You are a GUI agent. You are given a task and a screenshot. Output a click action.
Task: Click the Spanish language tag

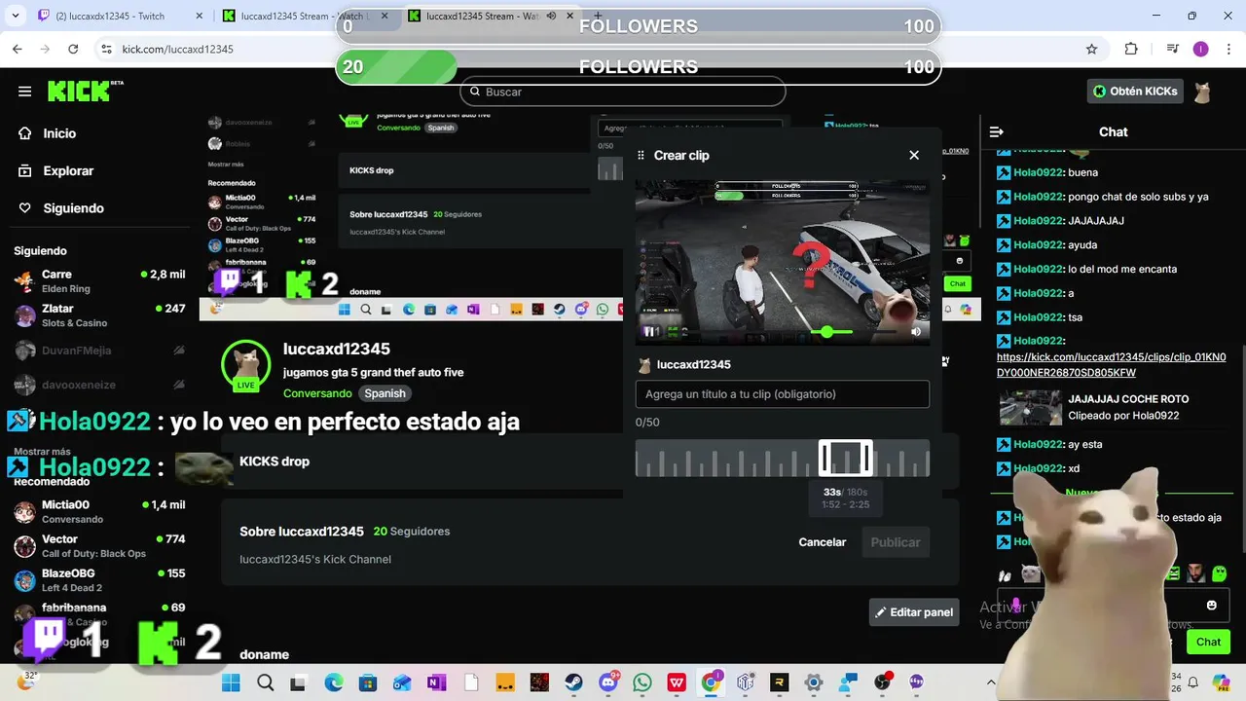[x=385, y=393]
